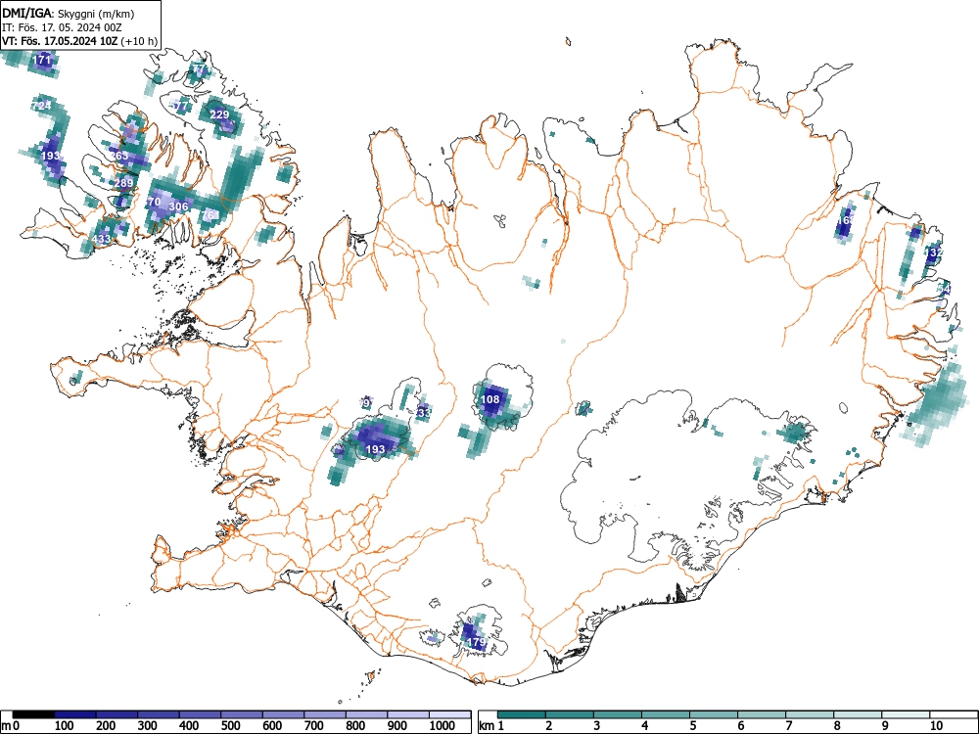979x734 pixels.
Task: Click the 724 visibility value label
Action: point(42,106)
